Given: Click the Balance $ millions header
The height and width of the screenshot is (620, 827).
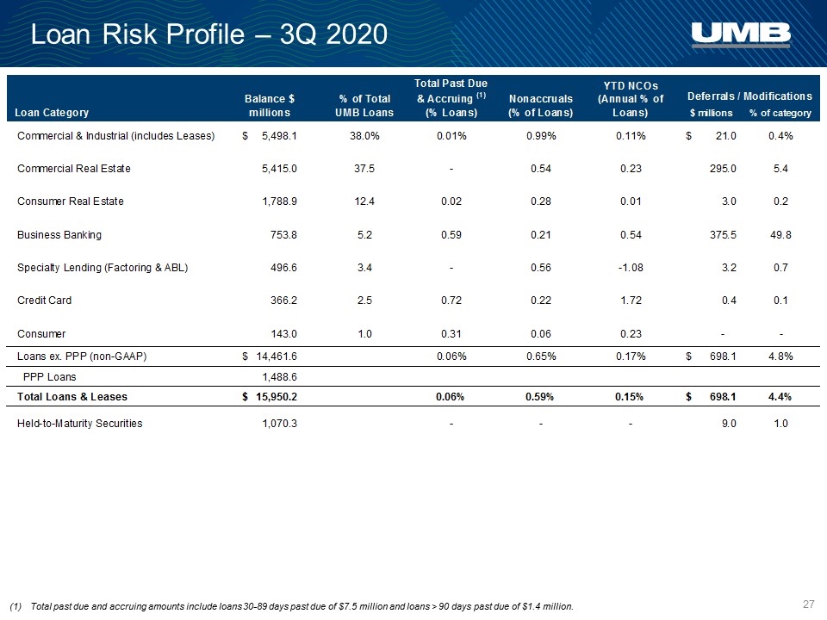Looking at the screenshot, I should [270, 105].
